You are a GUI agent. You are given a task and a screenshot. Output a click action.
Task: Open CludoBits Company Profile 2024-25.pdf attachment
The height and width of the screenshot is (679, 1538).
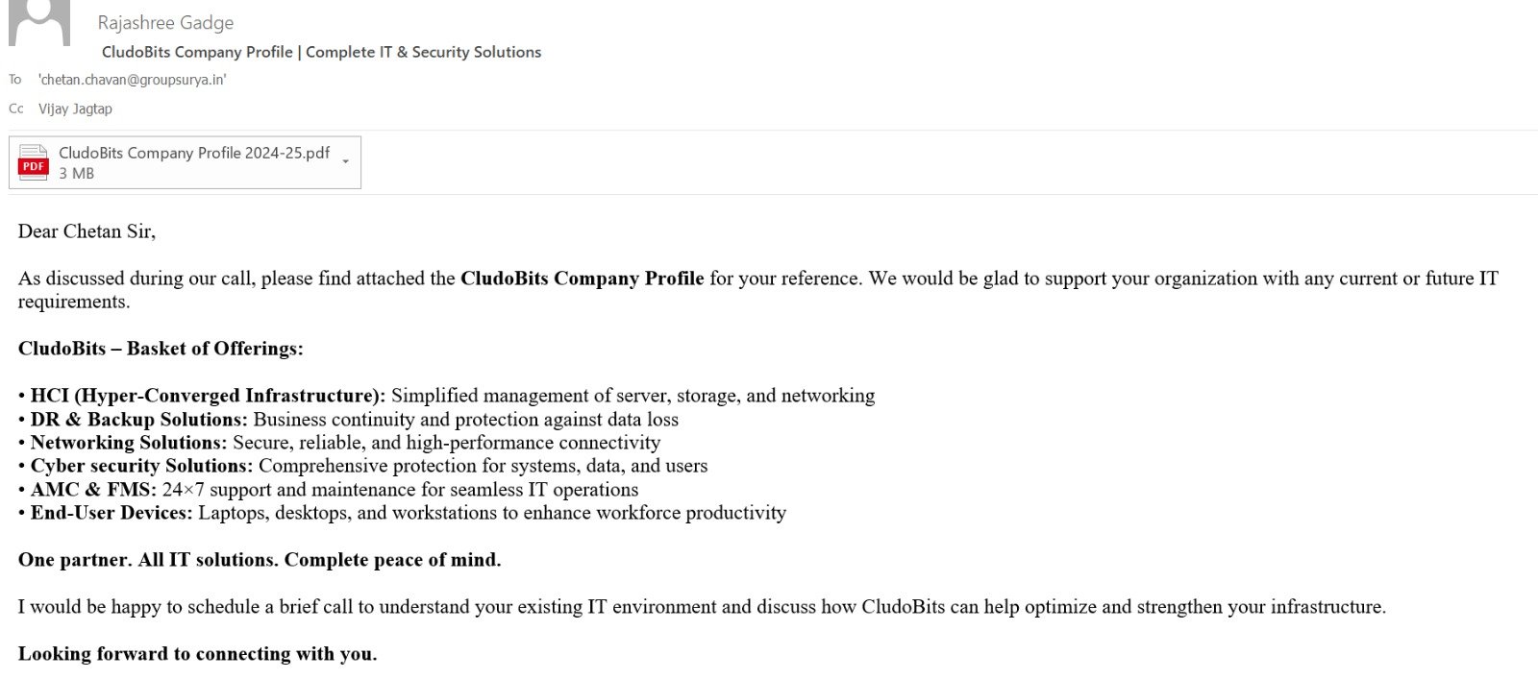pyautogui.click(x=193, y=153)
